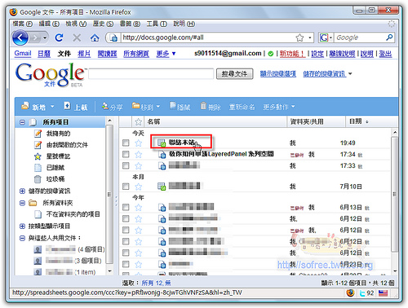The height and width of the screenshot is (308, 408).
Task: Click the 刪除 (Delete) trash toolbar icon
Action: point(211,107)
